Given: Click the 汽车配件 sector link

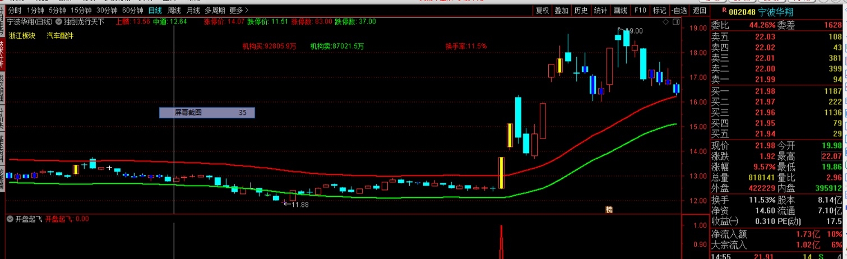Looking at the screenshot, I should coord(60,35).
